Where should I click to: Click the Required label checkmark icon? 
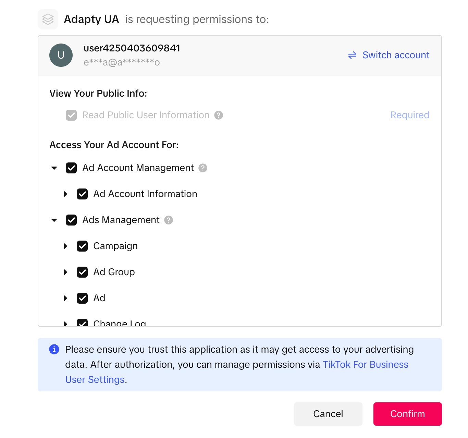pos(71,115)
